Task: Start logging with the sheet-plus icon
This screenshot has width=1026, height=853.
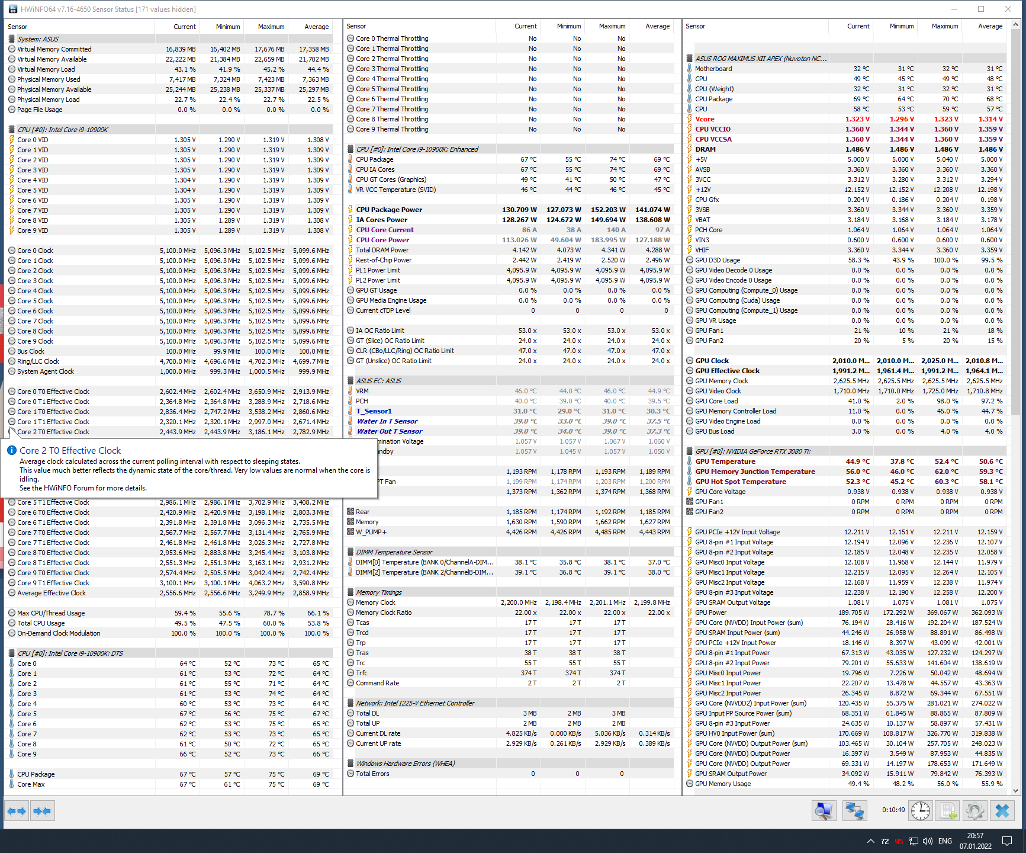Action: pos(948,810)
